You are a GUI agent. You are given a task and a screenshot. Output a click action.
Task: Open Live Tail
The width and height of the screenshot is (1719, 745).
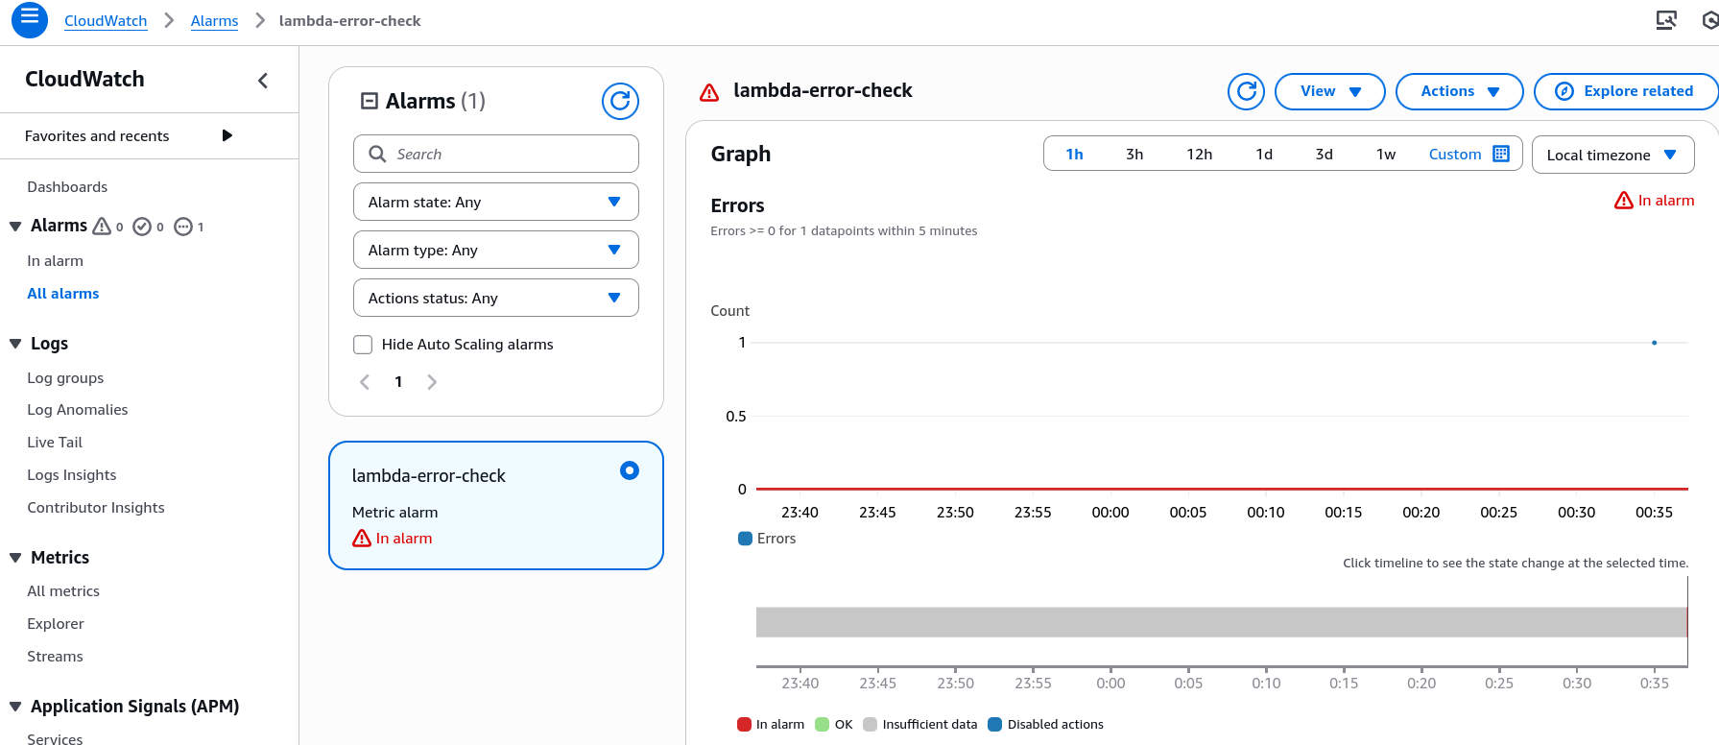click(55, 443)
